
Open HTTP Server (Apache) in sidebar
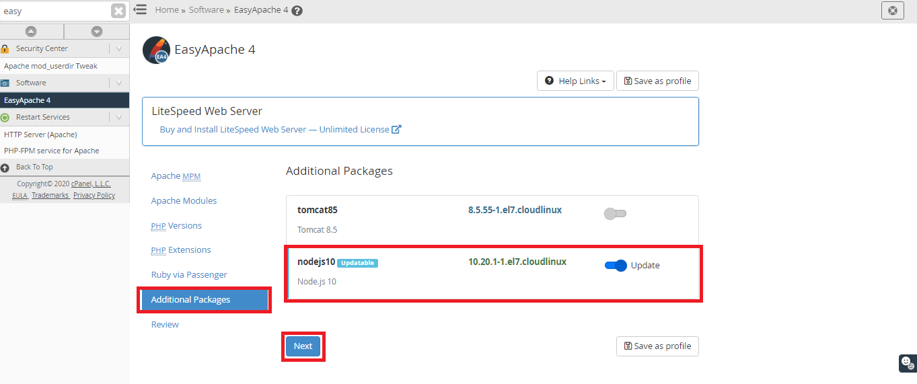40,135
